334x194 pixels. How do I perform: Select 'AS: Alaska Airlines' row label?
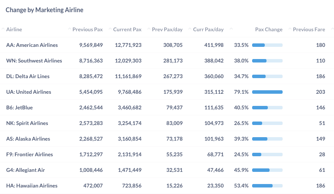point(28,139)
